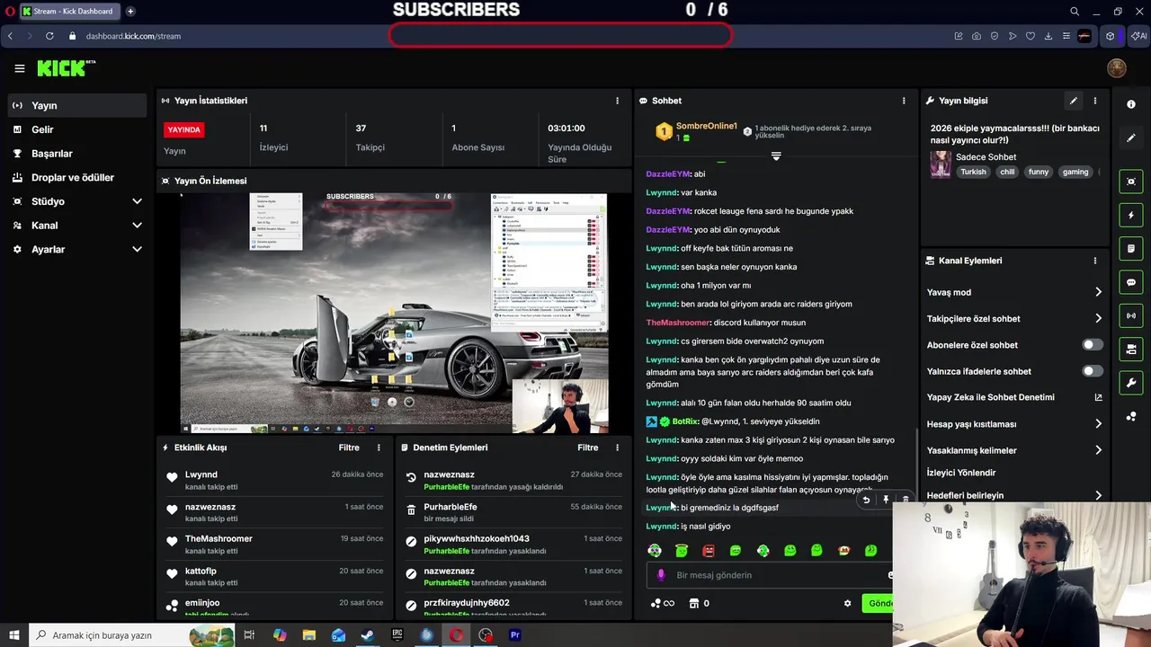This screenshot has height=647, width=1151.
Task: Pin the hovered chat message
Action: coord(885,500)
